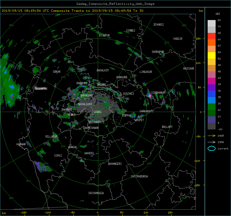Click the BAGALKOT city label
Image resolution: width=231 pixels, height=216 pixels.
(x=103, y=70)
